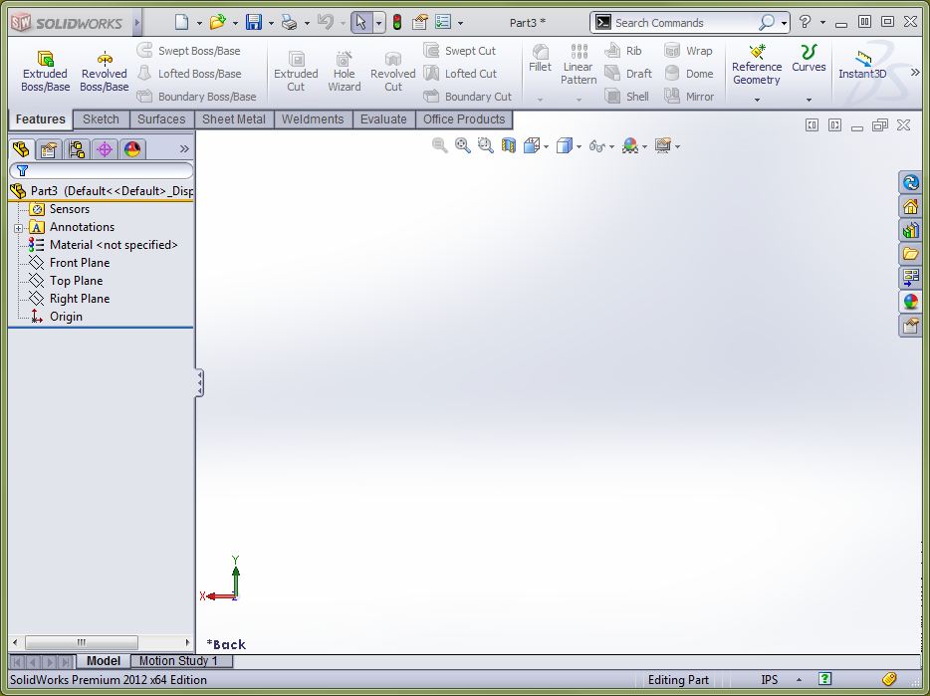Viewport: 930px width, 696px height.
Task: Switch to the Weldments tab
Action: point(313,119)
